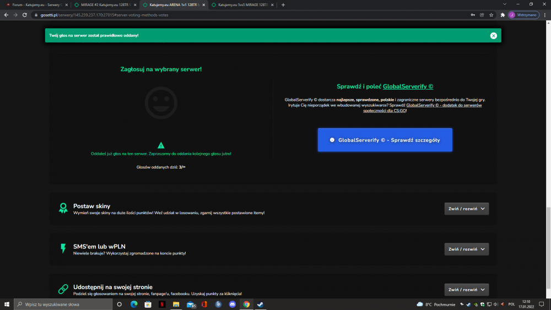The image size is (551, 310).
Task: Click the Windows search box
Action: click(63, 304)
